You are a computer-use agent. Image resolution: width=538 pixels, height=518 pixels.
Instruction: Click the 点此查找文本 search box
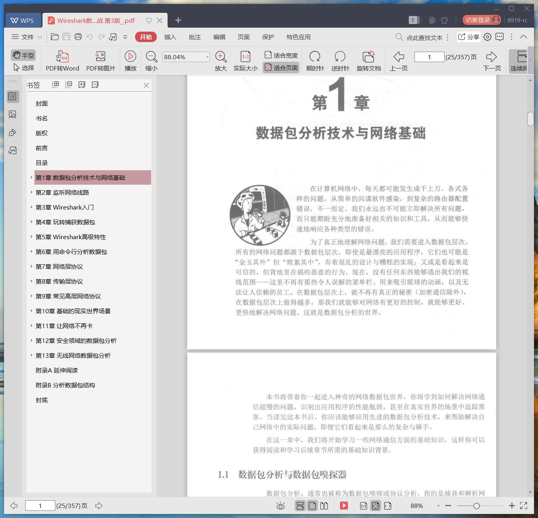click(x=419, y=37)
